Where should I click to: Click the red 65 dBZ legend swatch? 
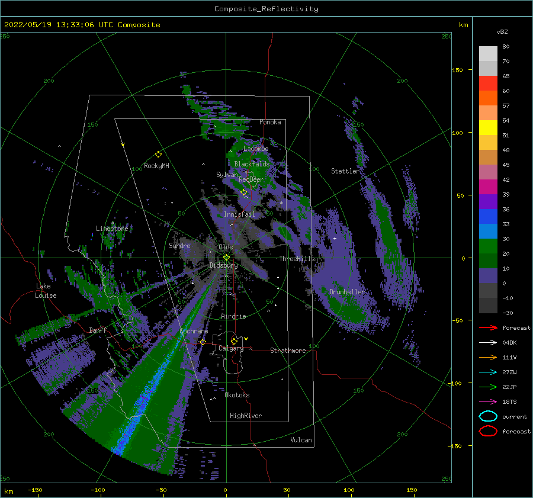[x=488, y=83]
